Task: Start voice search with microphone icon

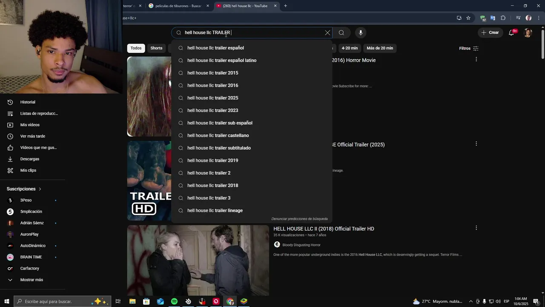Action: tap(361, 33)
